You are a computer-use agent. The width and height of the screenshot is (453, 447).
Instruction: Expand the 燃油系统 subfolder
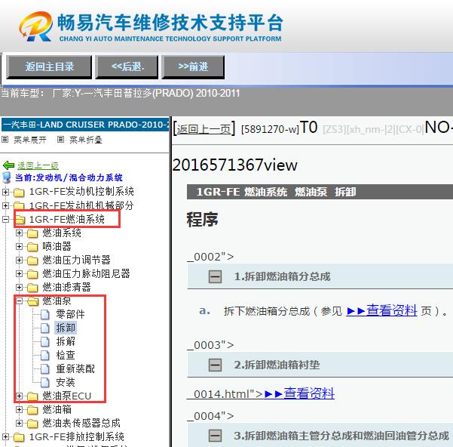coord(19,233)
